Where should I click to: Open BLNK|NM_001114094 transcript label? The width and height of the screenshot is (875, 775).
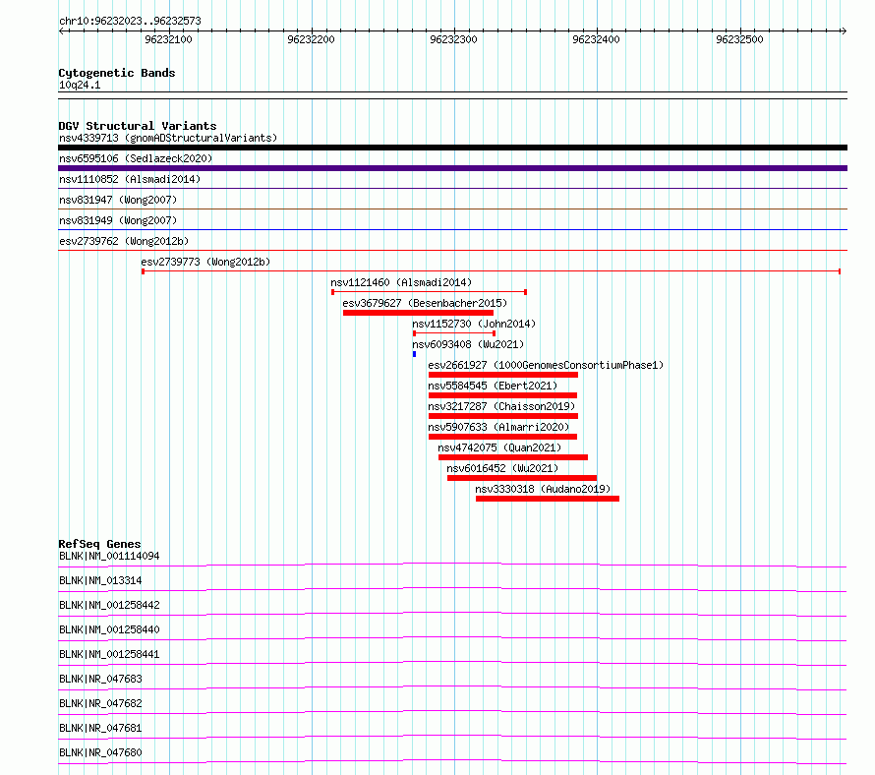point(109,556)
